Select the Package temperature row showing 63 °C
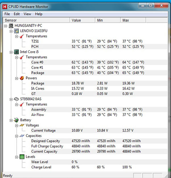 [99, 73]
